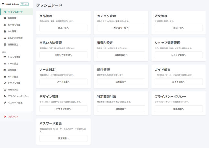
Task: Click the ショップ情報 store icon
Action: 5,57
